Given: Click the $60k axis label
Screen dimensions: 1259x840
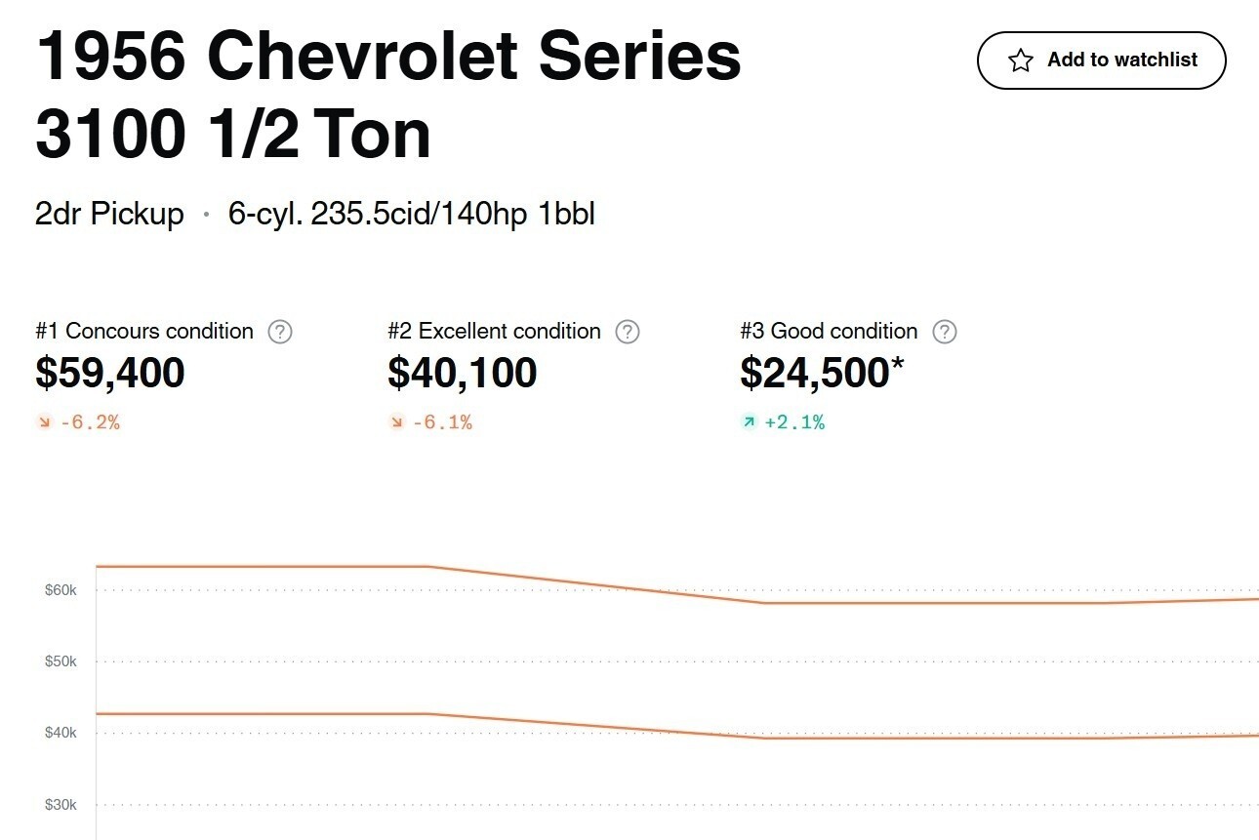Looking at the screenshot, I should click(x=61, y=590).
